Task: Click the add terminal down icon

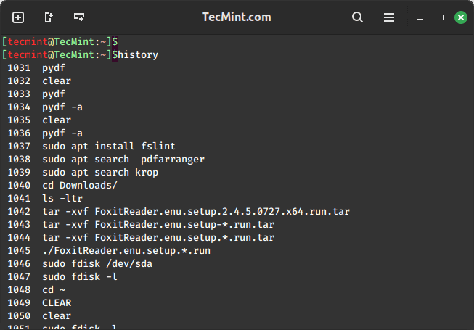Action: click(x=79, y=17)
